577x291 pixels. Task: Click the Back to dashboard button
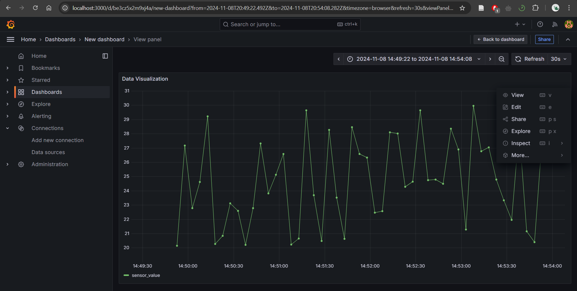[x=500, y=39]
